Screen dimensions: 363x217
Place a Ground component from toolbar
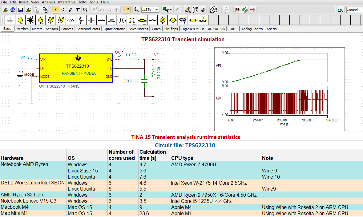[x=10, y=20]
